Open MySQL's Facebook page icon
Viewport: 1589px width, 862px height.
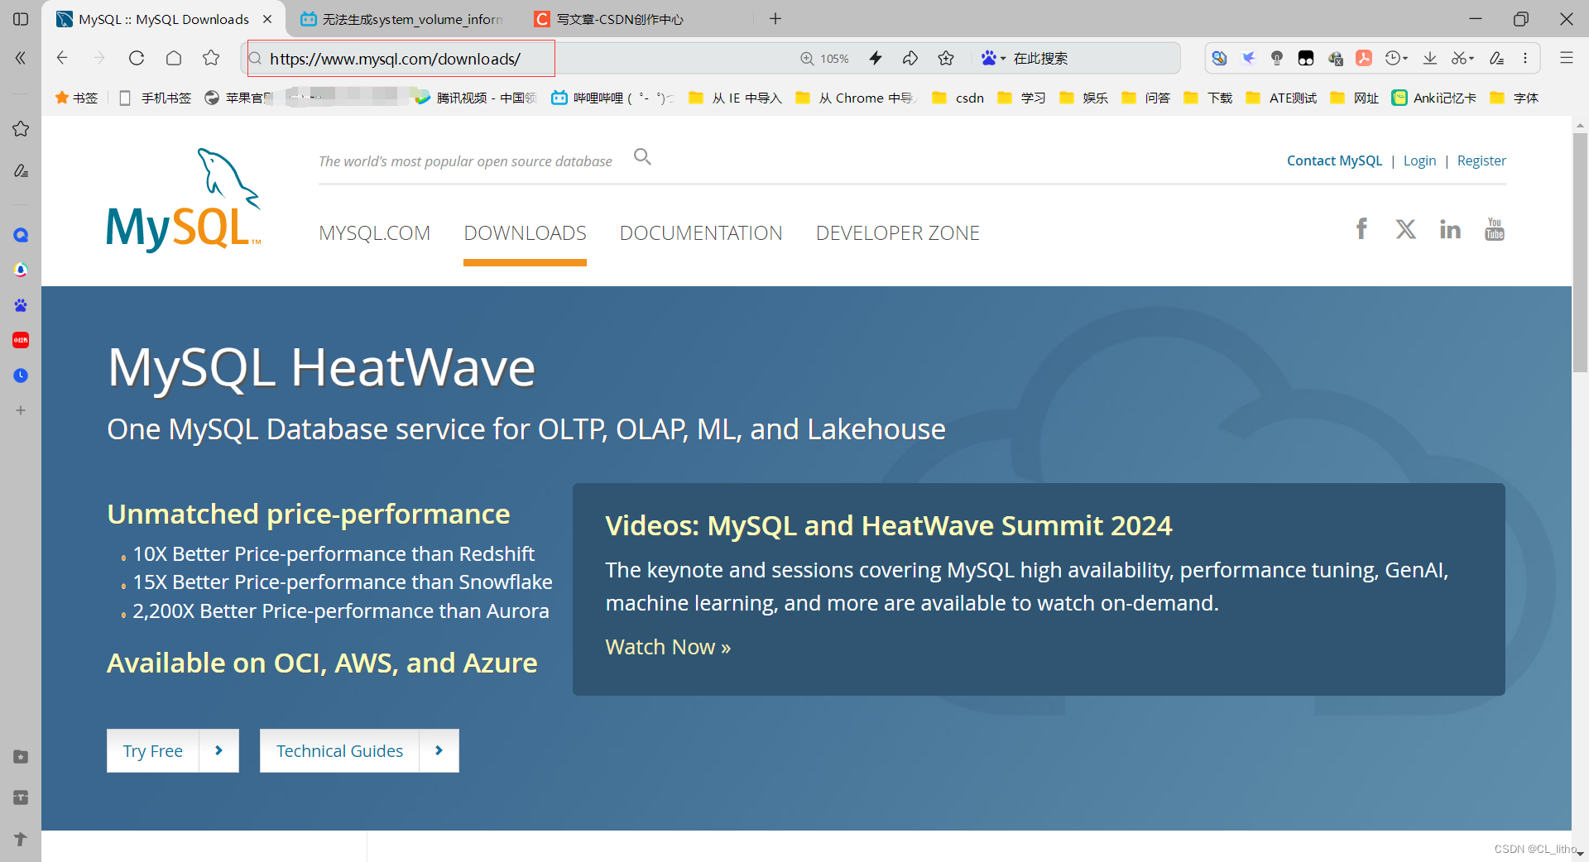click(1361, 229)
